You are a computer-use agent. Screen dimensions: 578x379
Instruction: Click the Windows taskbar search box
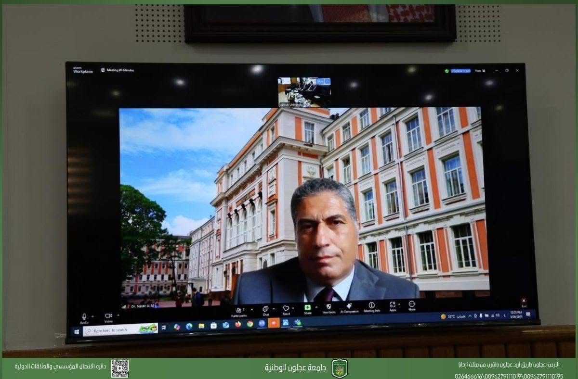click(120, 330)
